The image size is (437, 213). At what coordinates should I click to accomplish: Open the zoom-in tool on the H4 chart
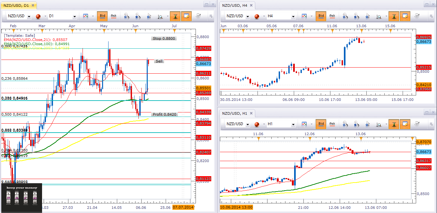pyautogui.click(x=345, y=16)
